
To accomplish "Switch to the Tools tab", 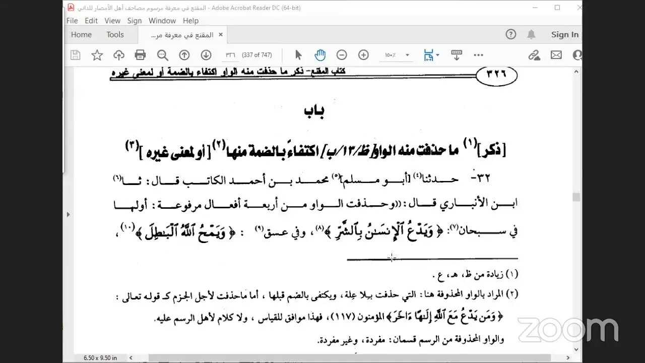I will coord(115,35).
